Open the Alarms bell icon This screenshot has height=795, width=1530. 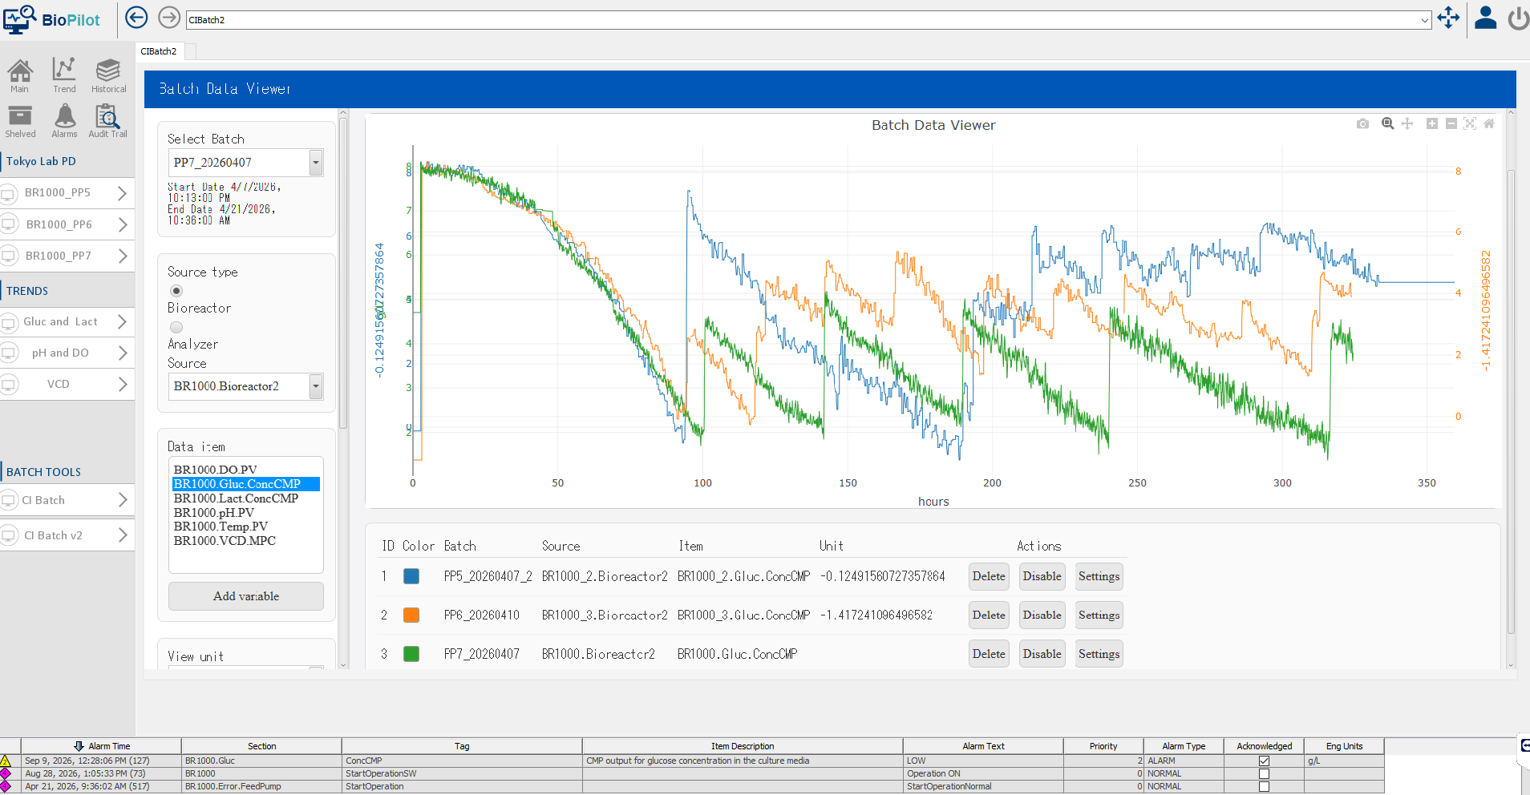[x=64, y=122]
